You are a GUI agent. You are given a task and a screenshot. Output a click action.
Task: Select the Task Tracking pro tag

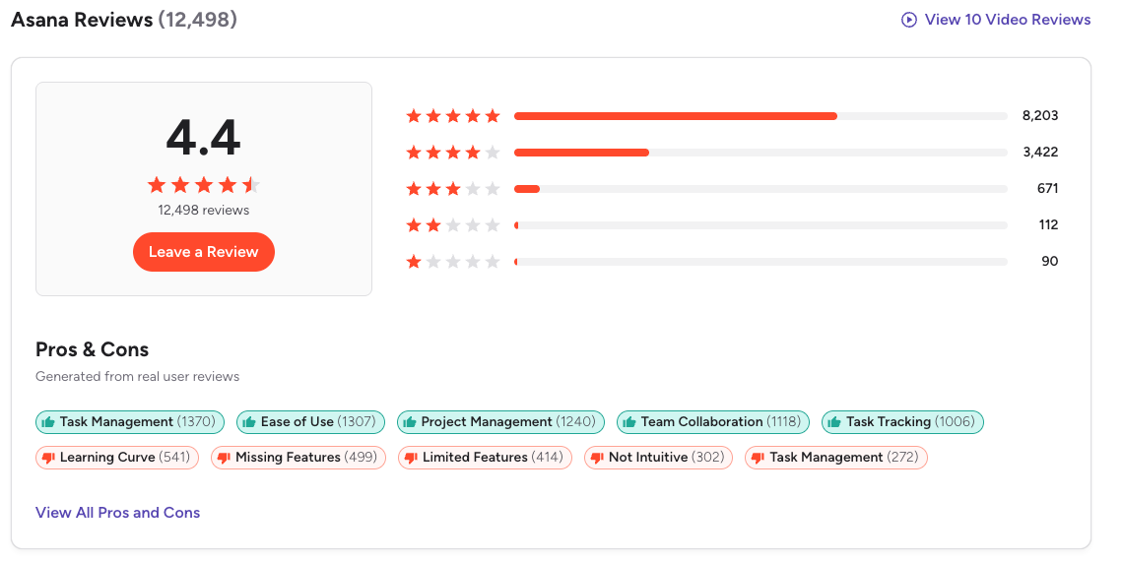tap(903, 422)
